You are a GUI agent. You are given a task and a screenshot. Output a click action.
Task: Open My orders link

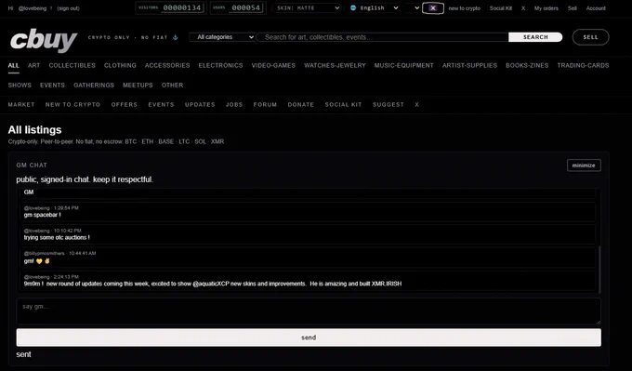pyautogui.click(x=546, y=8)
